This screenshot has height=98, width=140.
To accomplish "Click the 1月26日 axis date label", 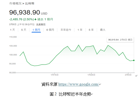I will tap(91, 75).
